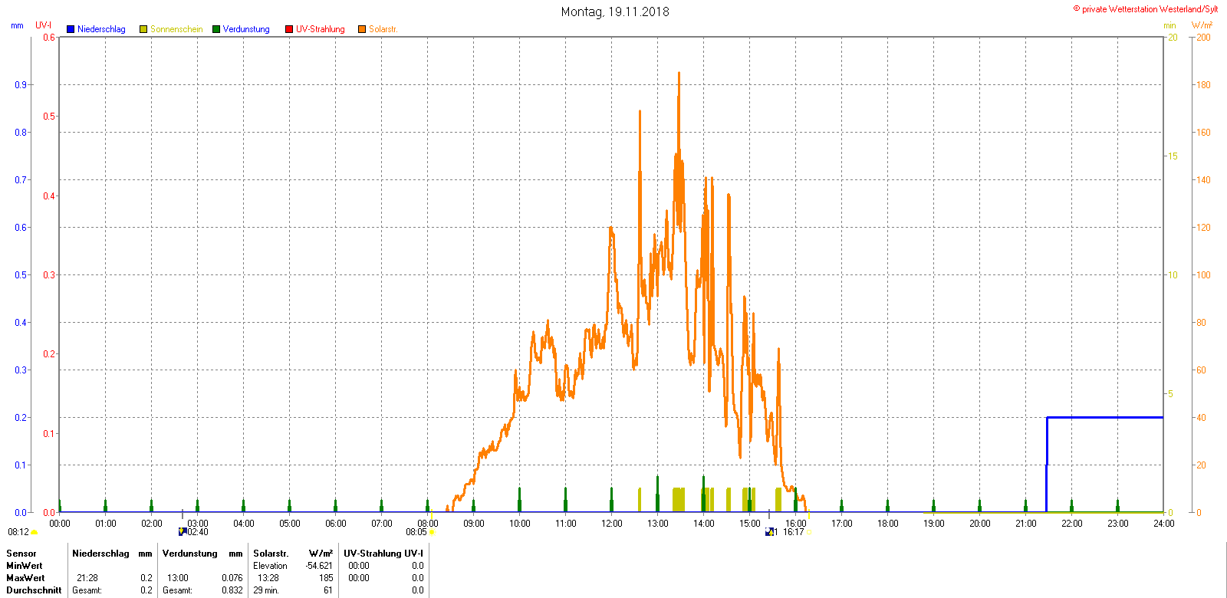This screenshot has height=598, width=1227.
Task: Click the 16:17 sunset time label
Action: pyautogui.click(x=794, y=532)
